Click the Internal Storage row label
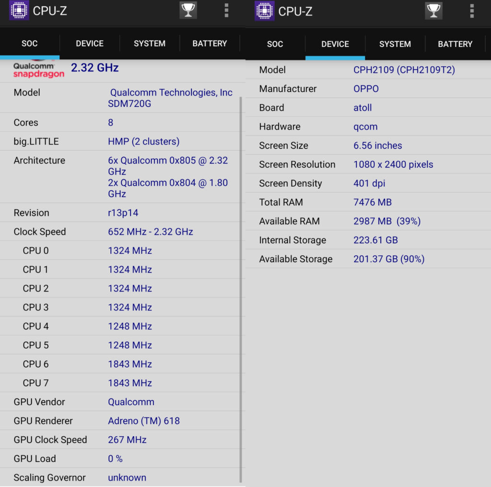The width and height of the screenshot is (491, 487). (292, 240)
